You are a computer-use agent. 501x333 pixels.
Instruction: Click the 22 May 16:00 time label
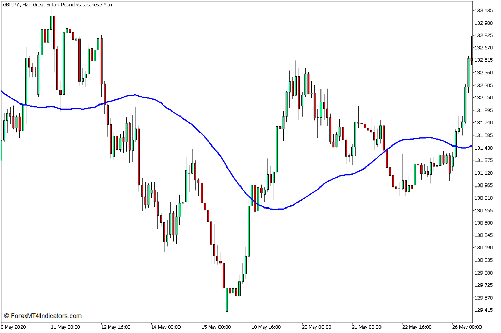click(417, 327)
